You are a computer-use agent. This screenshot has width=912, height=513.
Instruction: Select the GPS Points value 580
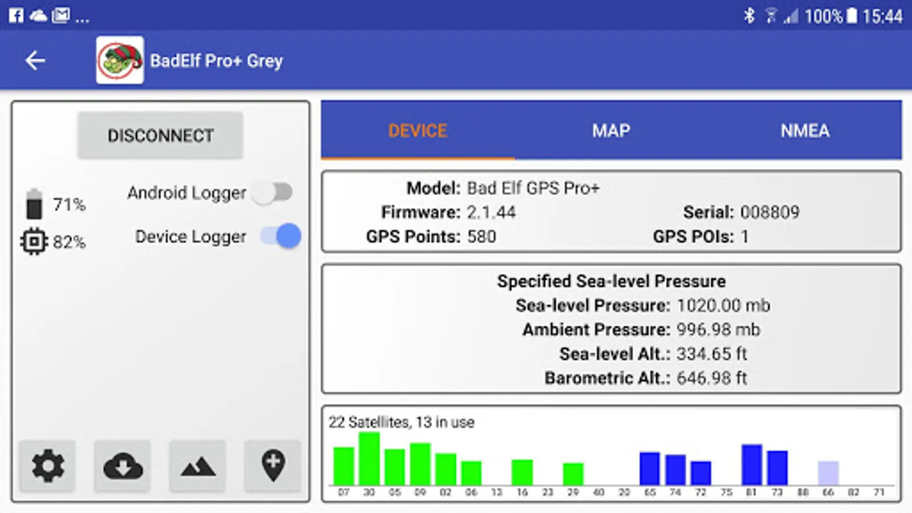click(482, 237)
